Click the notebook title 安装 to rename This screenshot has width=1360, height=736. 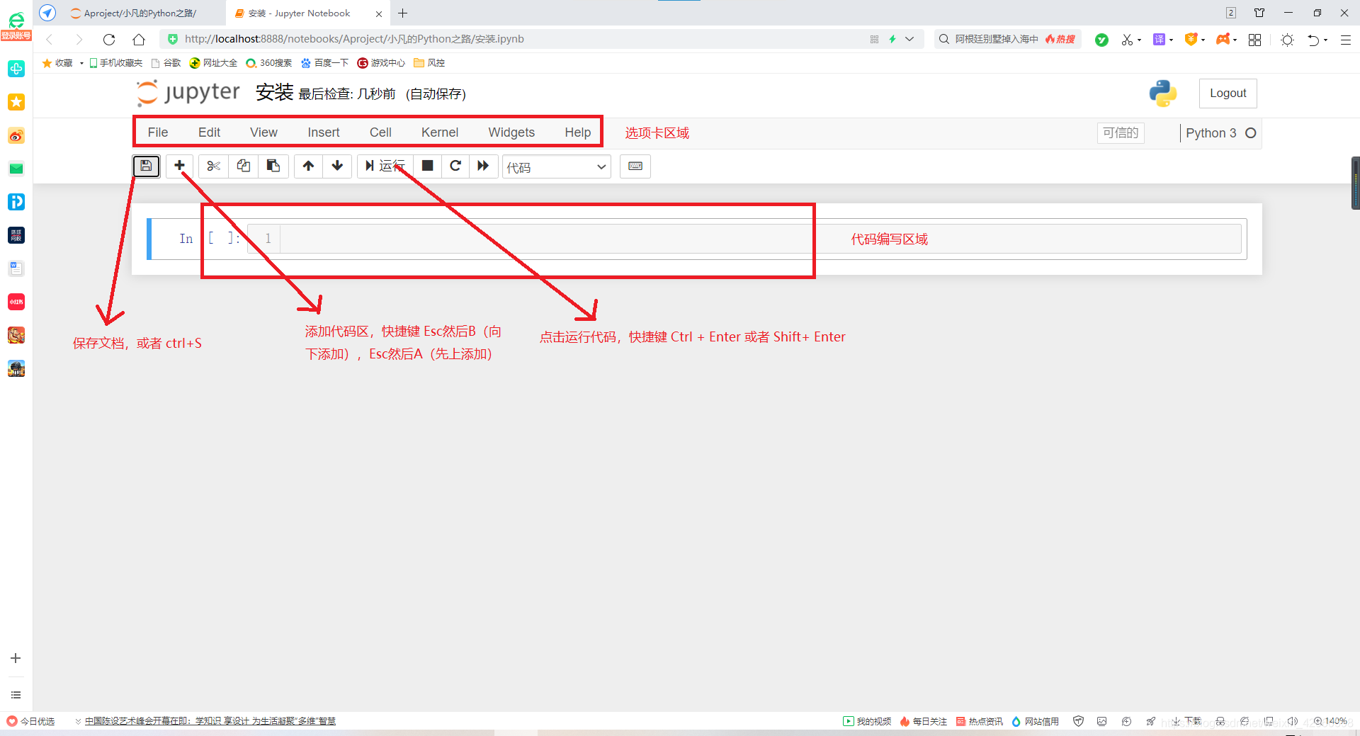click(x=275, y=92)
